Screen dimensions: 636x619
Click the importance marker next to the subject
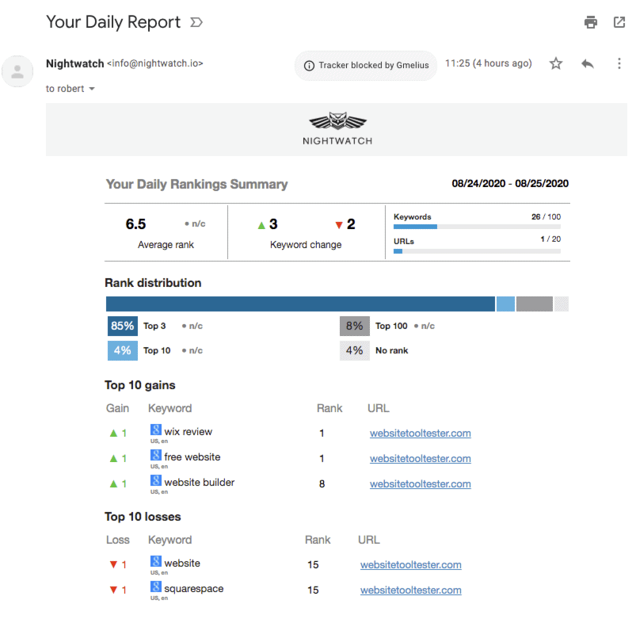196,22
